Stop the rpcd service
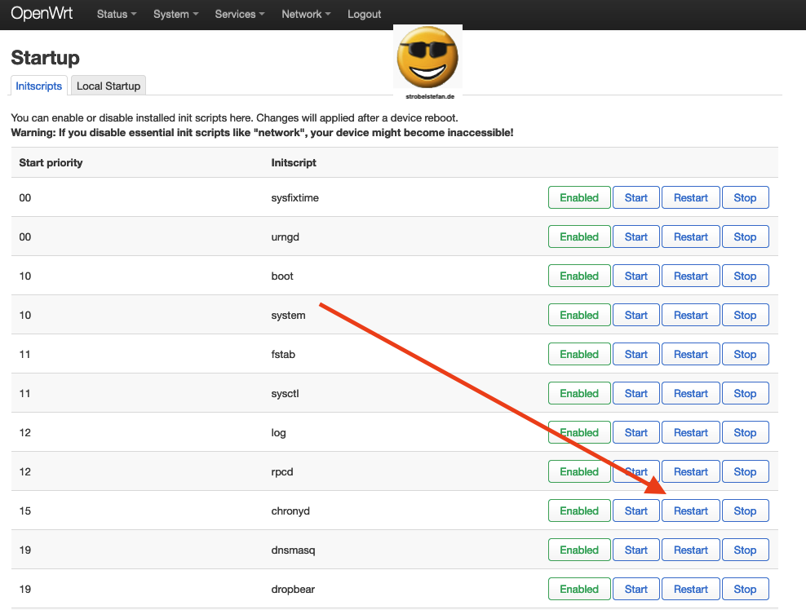The image size is (806, 610). click(745, 471)
